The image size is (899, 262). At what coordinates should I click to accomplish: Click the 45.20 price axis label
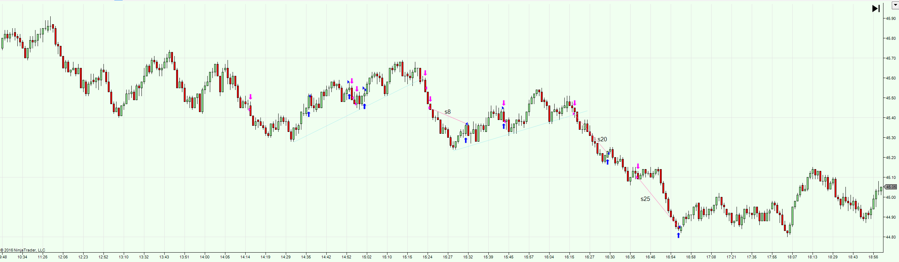[x=891, y=158]
